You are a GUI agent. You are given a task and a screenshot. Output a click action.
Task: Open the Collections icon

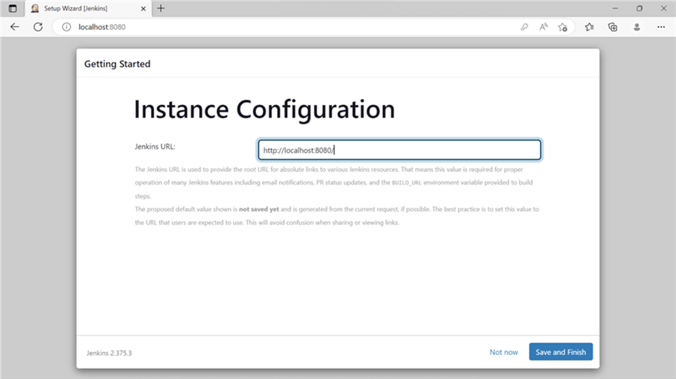(613, 27)
